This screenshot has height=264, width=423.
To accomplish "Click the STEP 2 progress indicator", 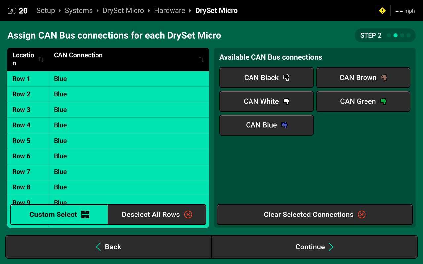I will click(x=385, y=35).
